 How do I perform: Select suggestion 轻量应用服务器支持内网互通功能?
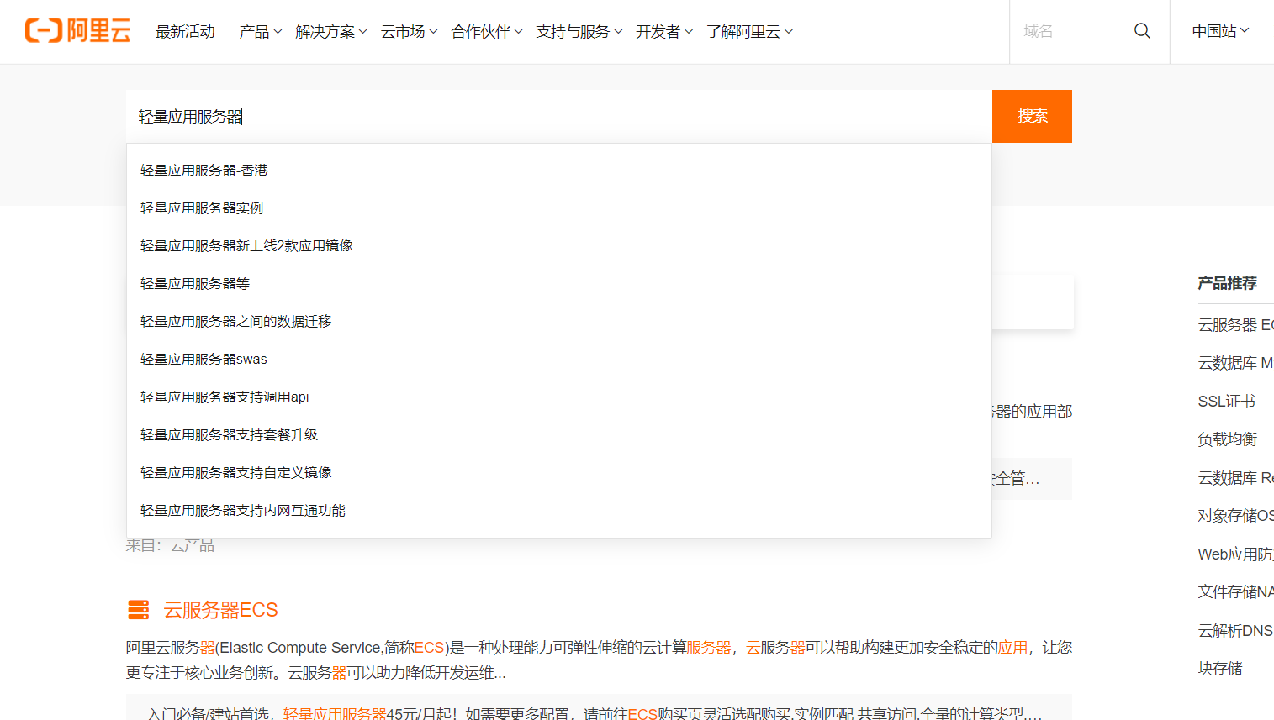pyautogui.click(x=559, y=511)
